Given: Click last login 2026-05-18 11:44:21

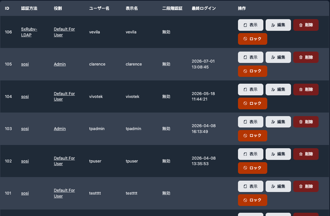Looking at the screenshot, I should tap(203, 96).
